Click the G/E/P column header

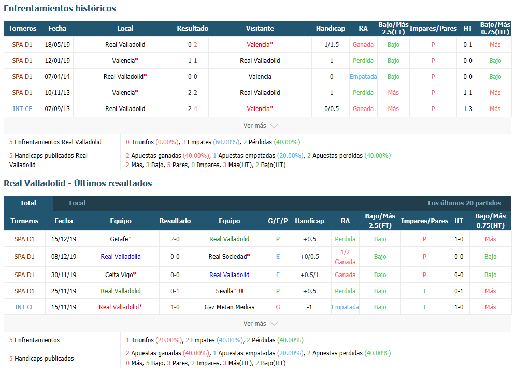click(278, 221)
